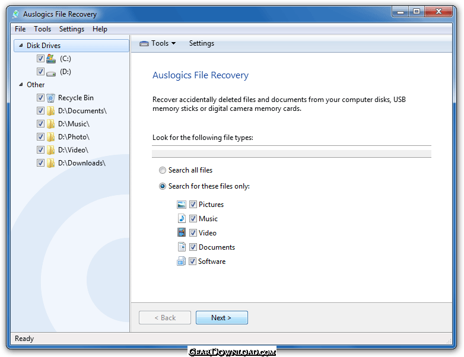Open the Tools toolbar dropdown arrow
The width and height of the screenshot is (464, 357).
pos(173,43)
